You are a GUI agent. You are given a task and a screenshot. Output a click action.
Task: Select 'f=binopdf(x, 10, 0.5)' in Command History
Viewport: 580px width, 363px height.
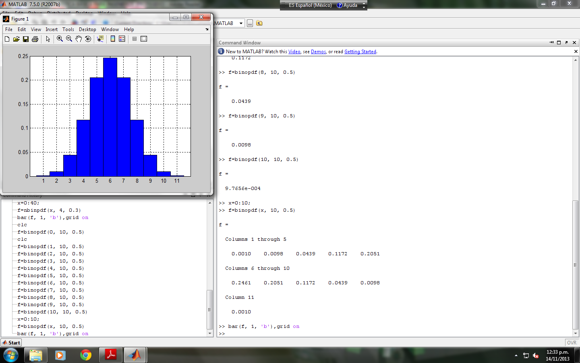coord(51,327)
